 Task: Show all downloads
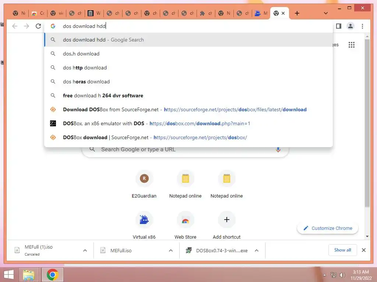pos(342,250)
